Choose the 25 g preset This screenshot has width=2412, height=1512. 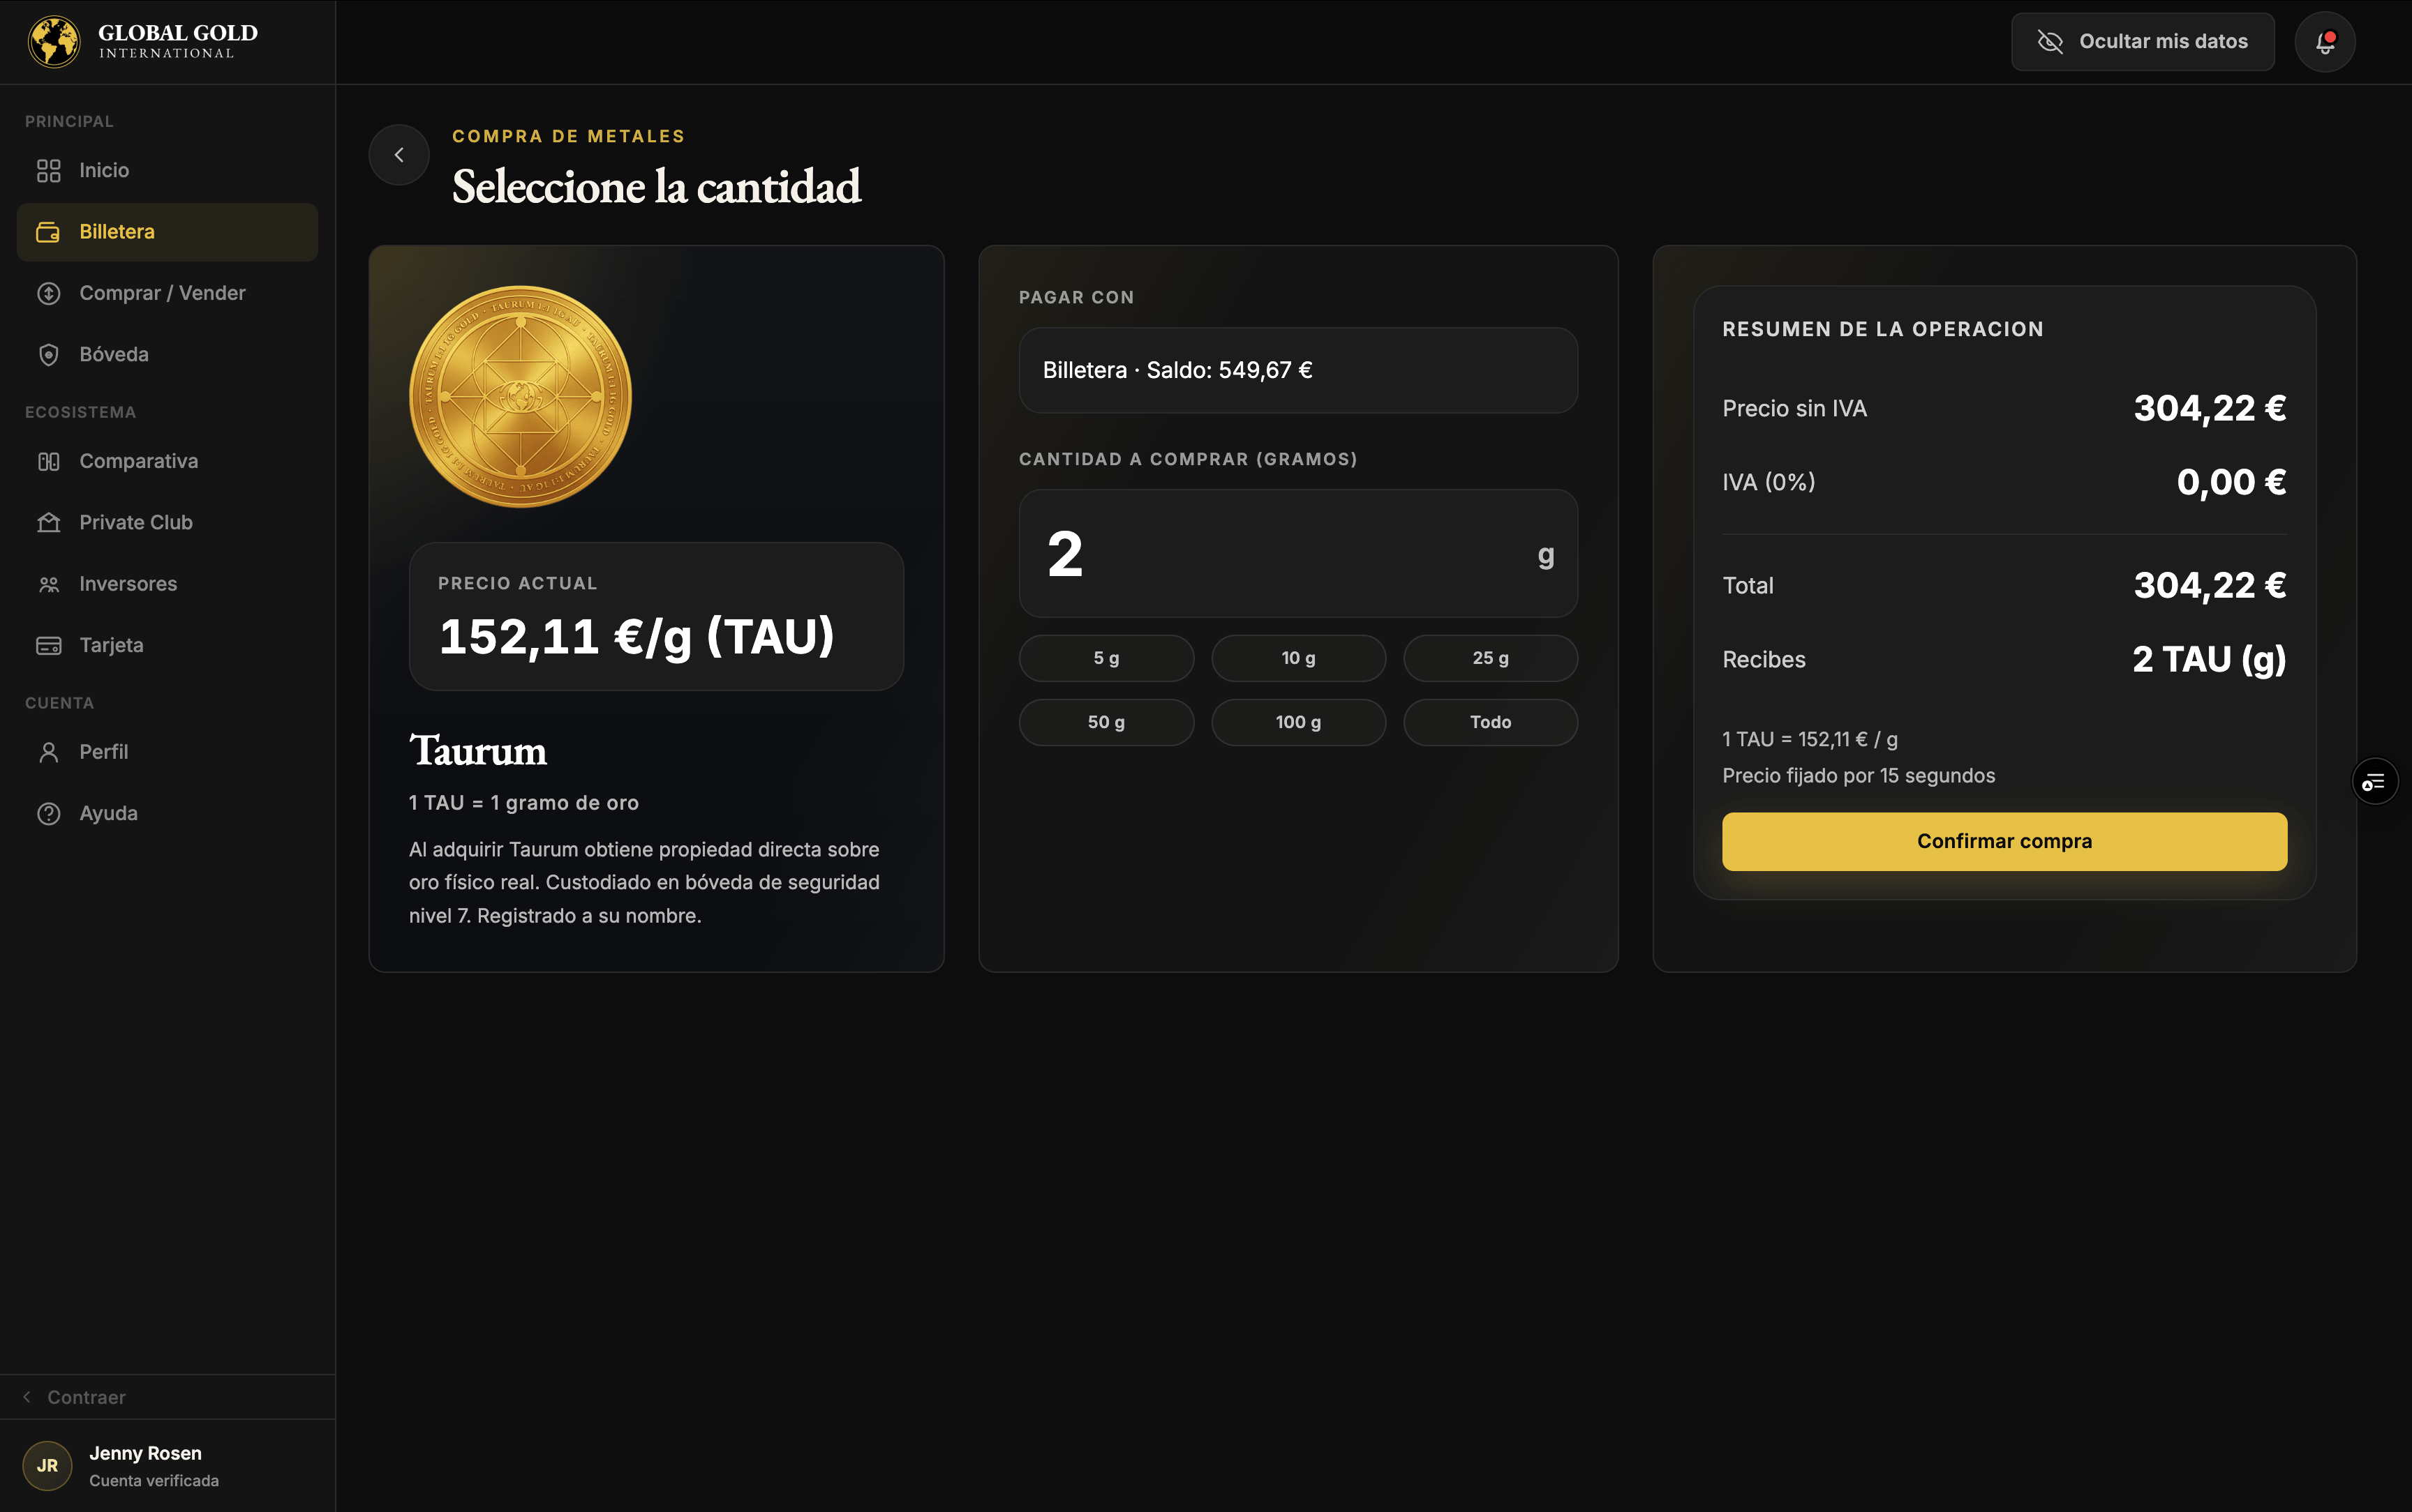point(1491,658)
